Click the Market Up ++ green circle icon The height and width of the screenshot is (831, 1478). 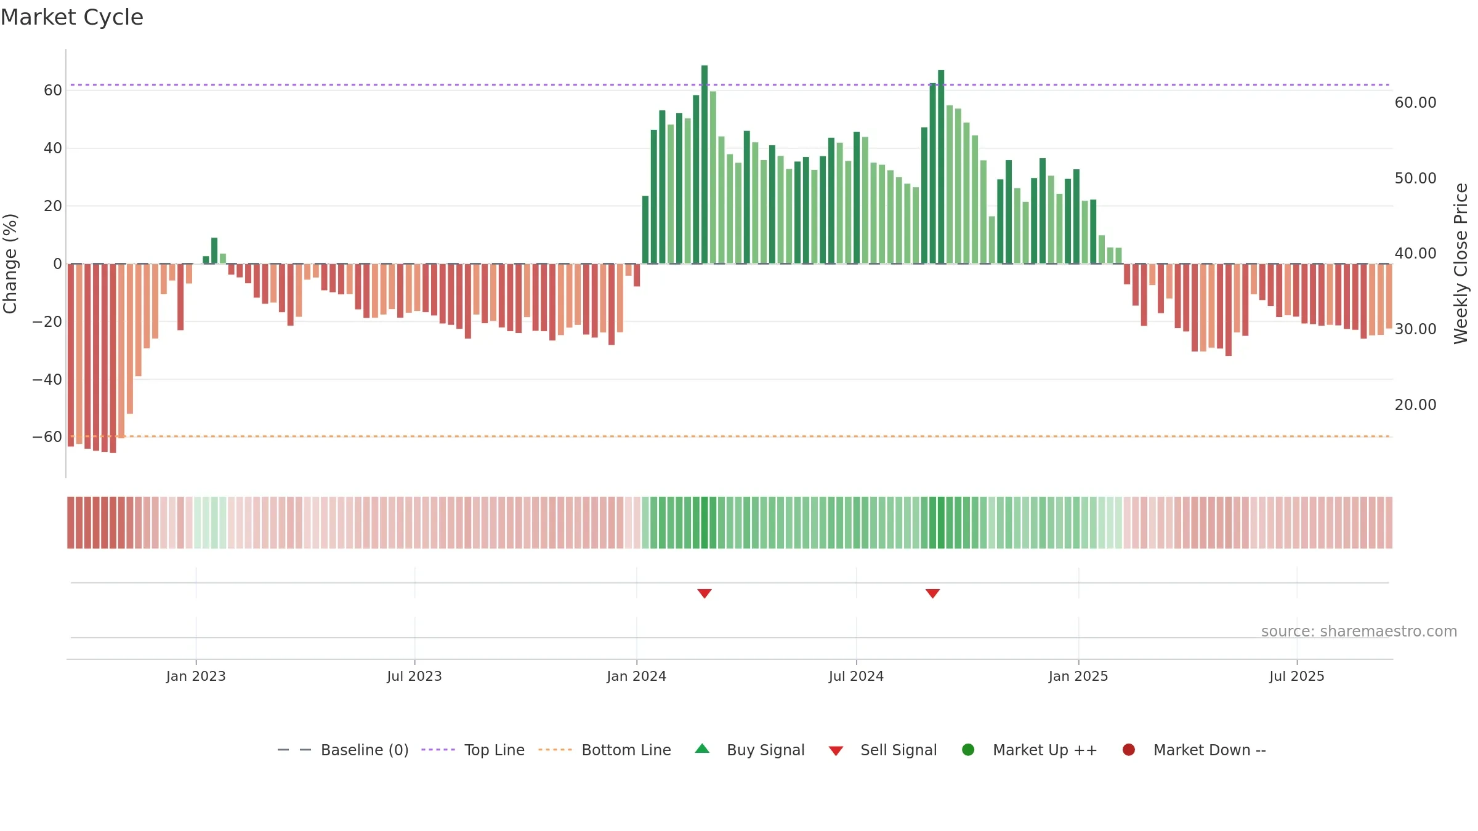point(968,750)
